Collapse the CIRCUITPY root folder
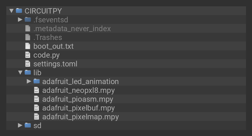Screen dimensions: 252x136 coord(12,11)
